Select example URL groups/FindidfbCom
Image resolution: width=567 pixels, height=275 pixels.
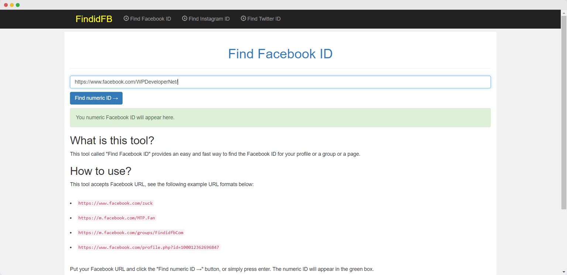click(131, 233)
